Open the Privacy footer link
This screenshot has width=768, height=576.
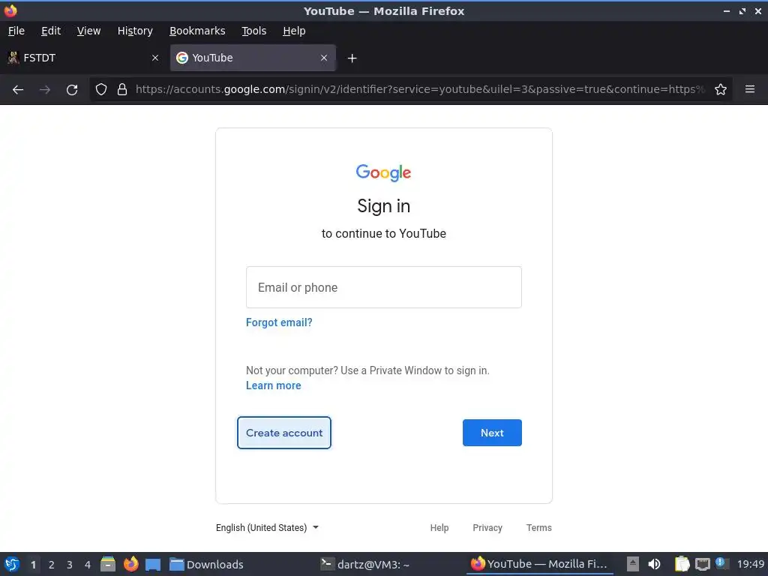[x=487, y=527]
